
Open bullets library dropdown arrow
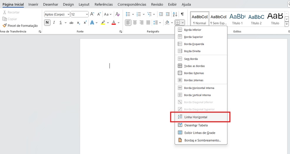(133, 14)
